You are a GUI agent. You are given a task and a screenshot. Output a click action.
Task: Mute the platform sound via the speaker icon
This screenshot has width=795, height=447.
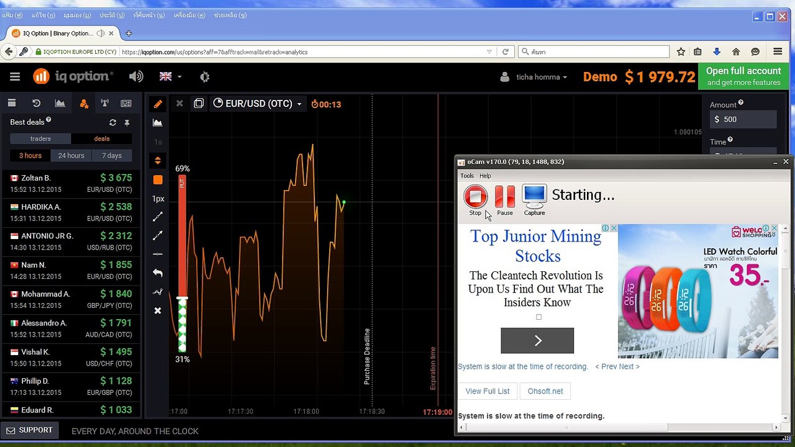(x=136, y=76)
